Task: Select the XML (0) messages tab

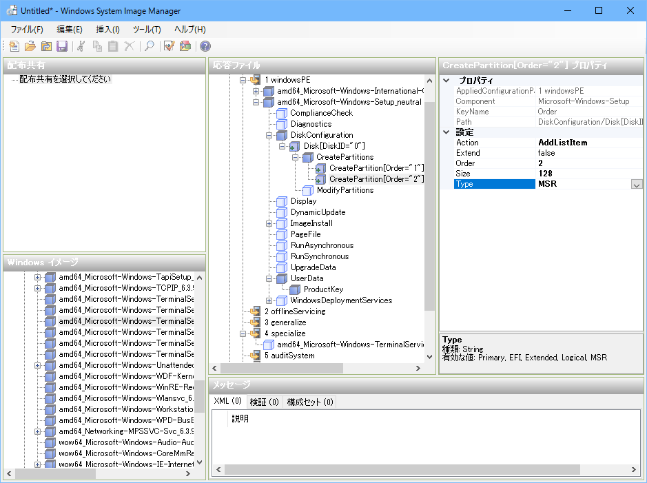Action: coord(228,401)
